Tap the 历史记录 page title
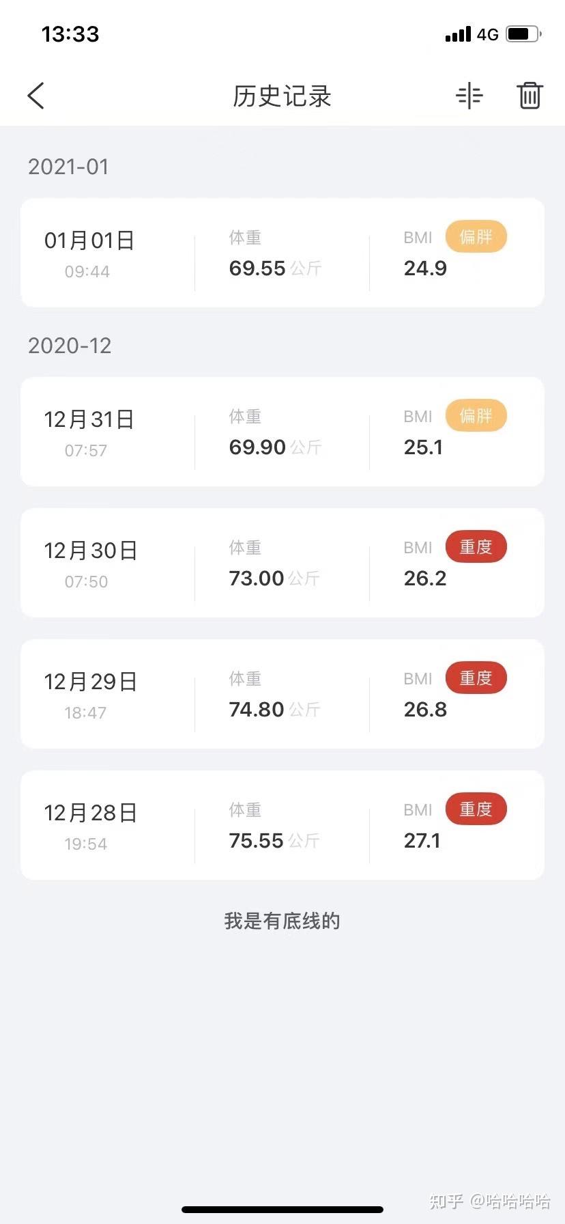 (282, 96)
